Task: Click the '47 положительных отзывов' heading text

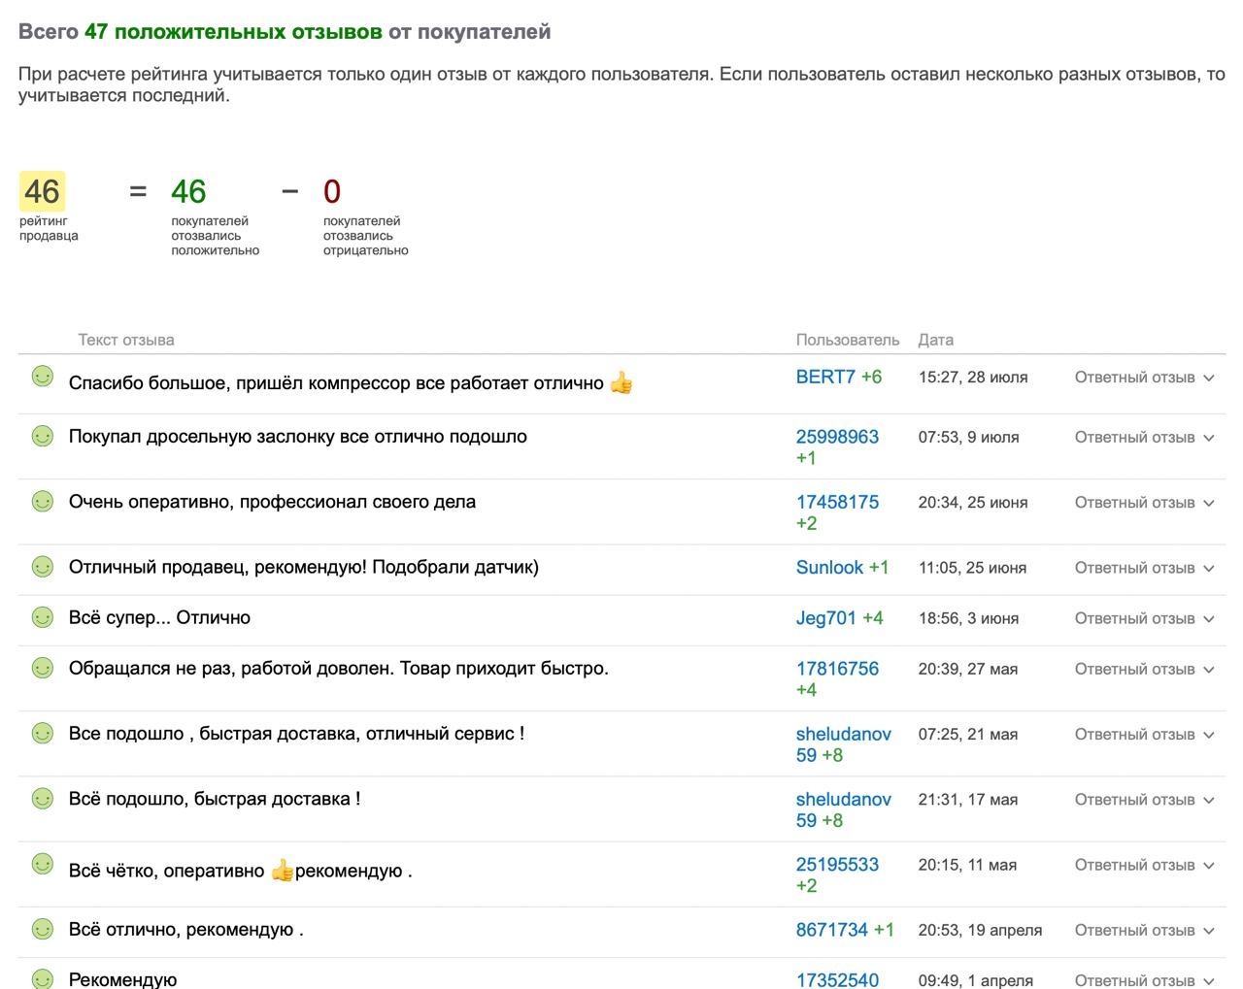Action: click(x=233, y=31)
